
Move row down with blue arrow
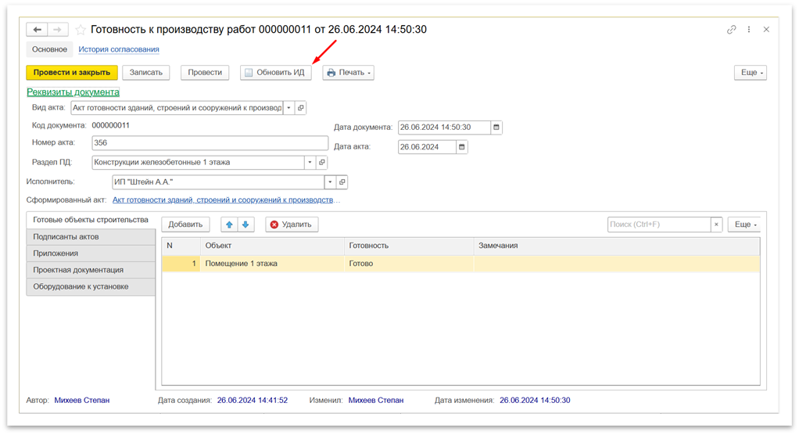point(245,225)
